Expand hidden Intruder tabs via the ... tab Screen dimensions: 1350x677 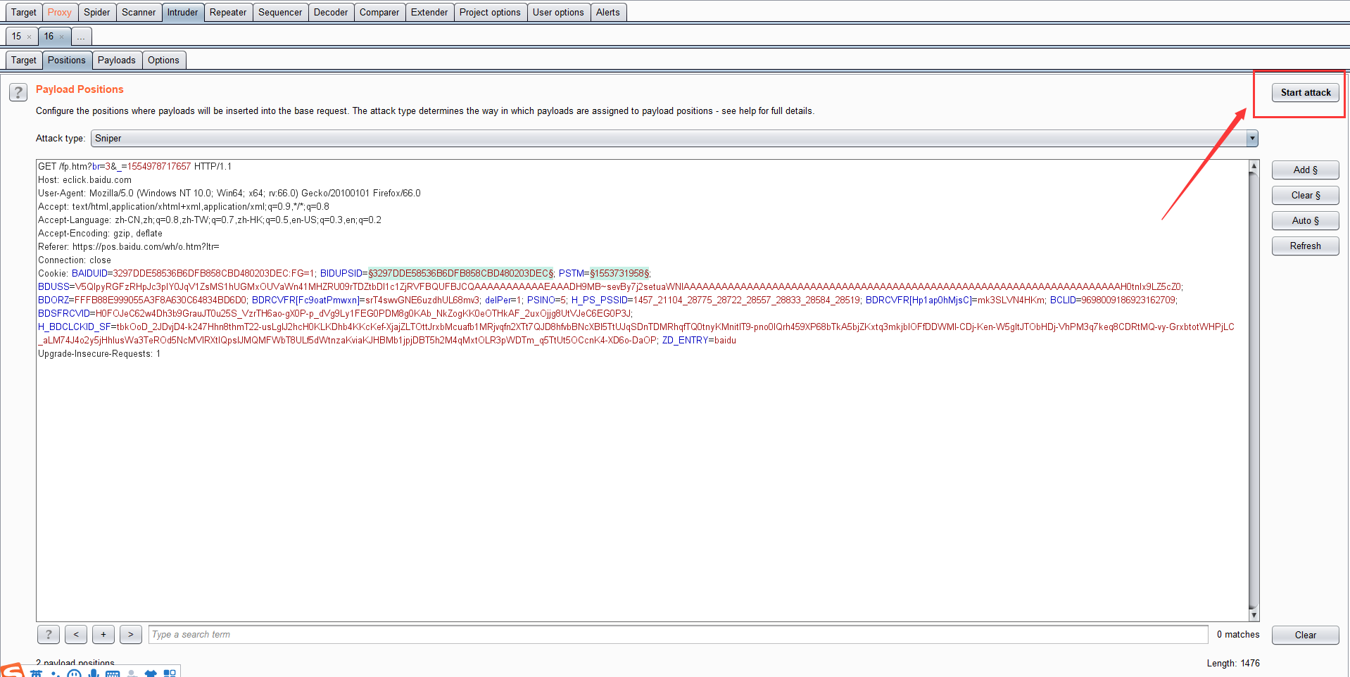(82, 36)
